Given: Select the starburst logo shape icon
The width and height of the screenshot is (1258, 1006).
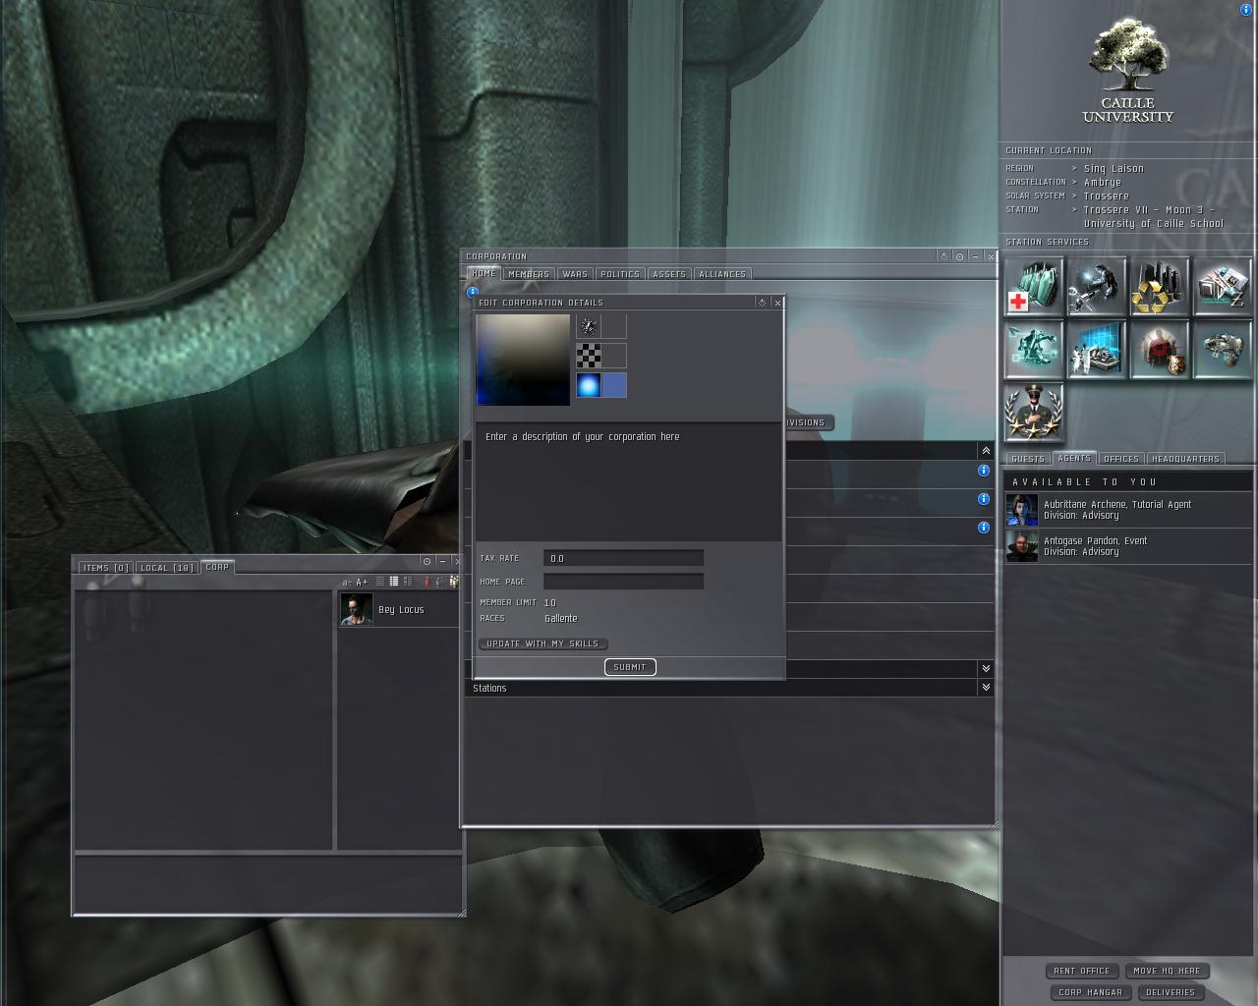Looking at the screenshot, I should (589, 326).
